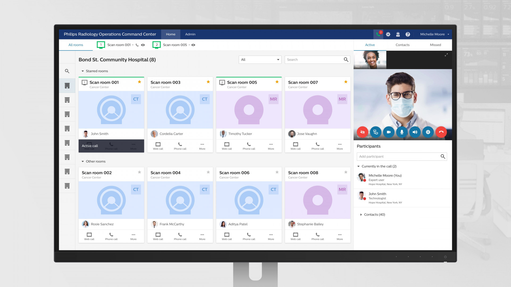Toggle eye view on Scan room 005 tab
This screenshot has height=287, width=511.
click(193, 45)
